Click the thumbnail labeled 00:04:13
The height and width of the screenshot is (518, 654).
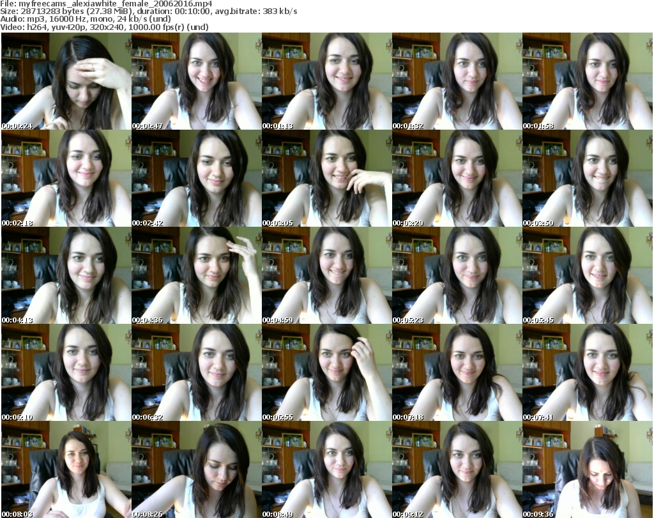tap(66, 276)
